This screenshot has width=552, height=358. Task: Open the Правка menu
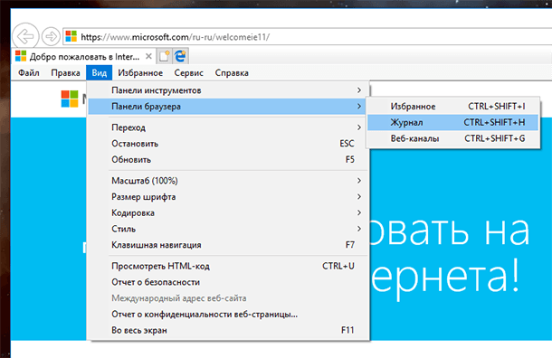click(65, 73)
